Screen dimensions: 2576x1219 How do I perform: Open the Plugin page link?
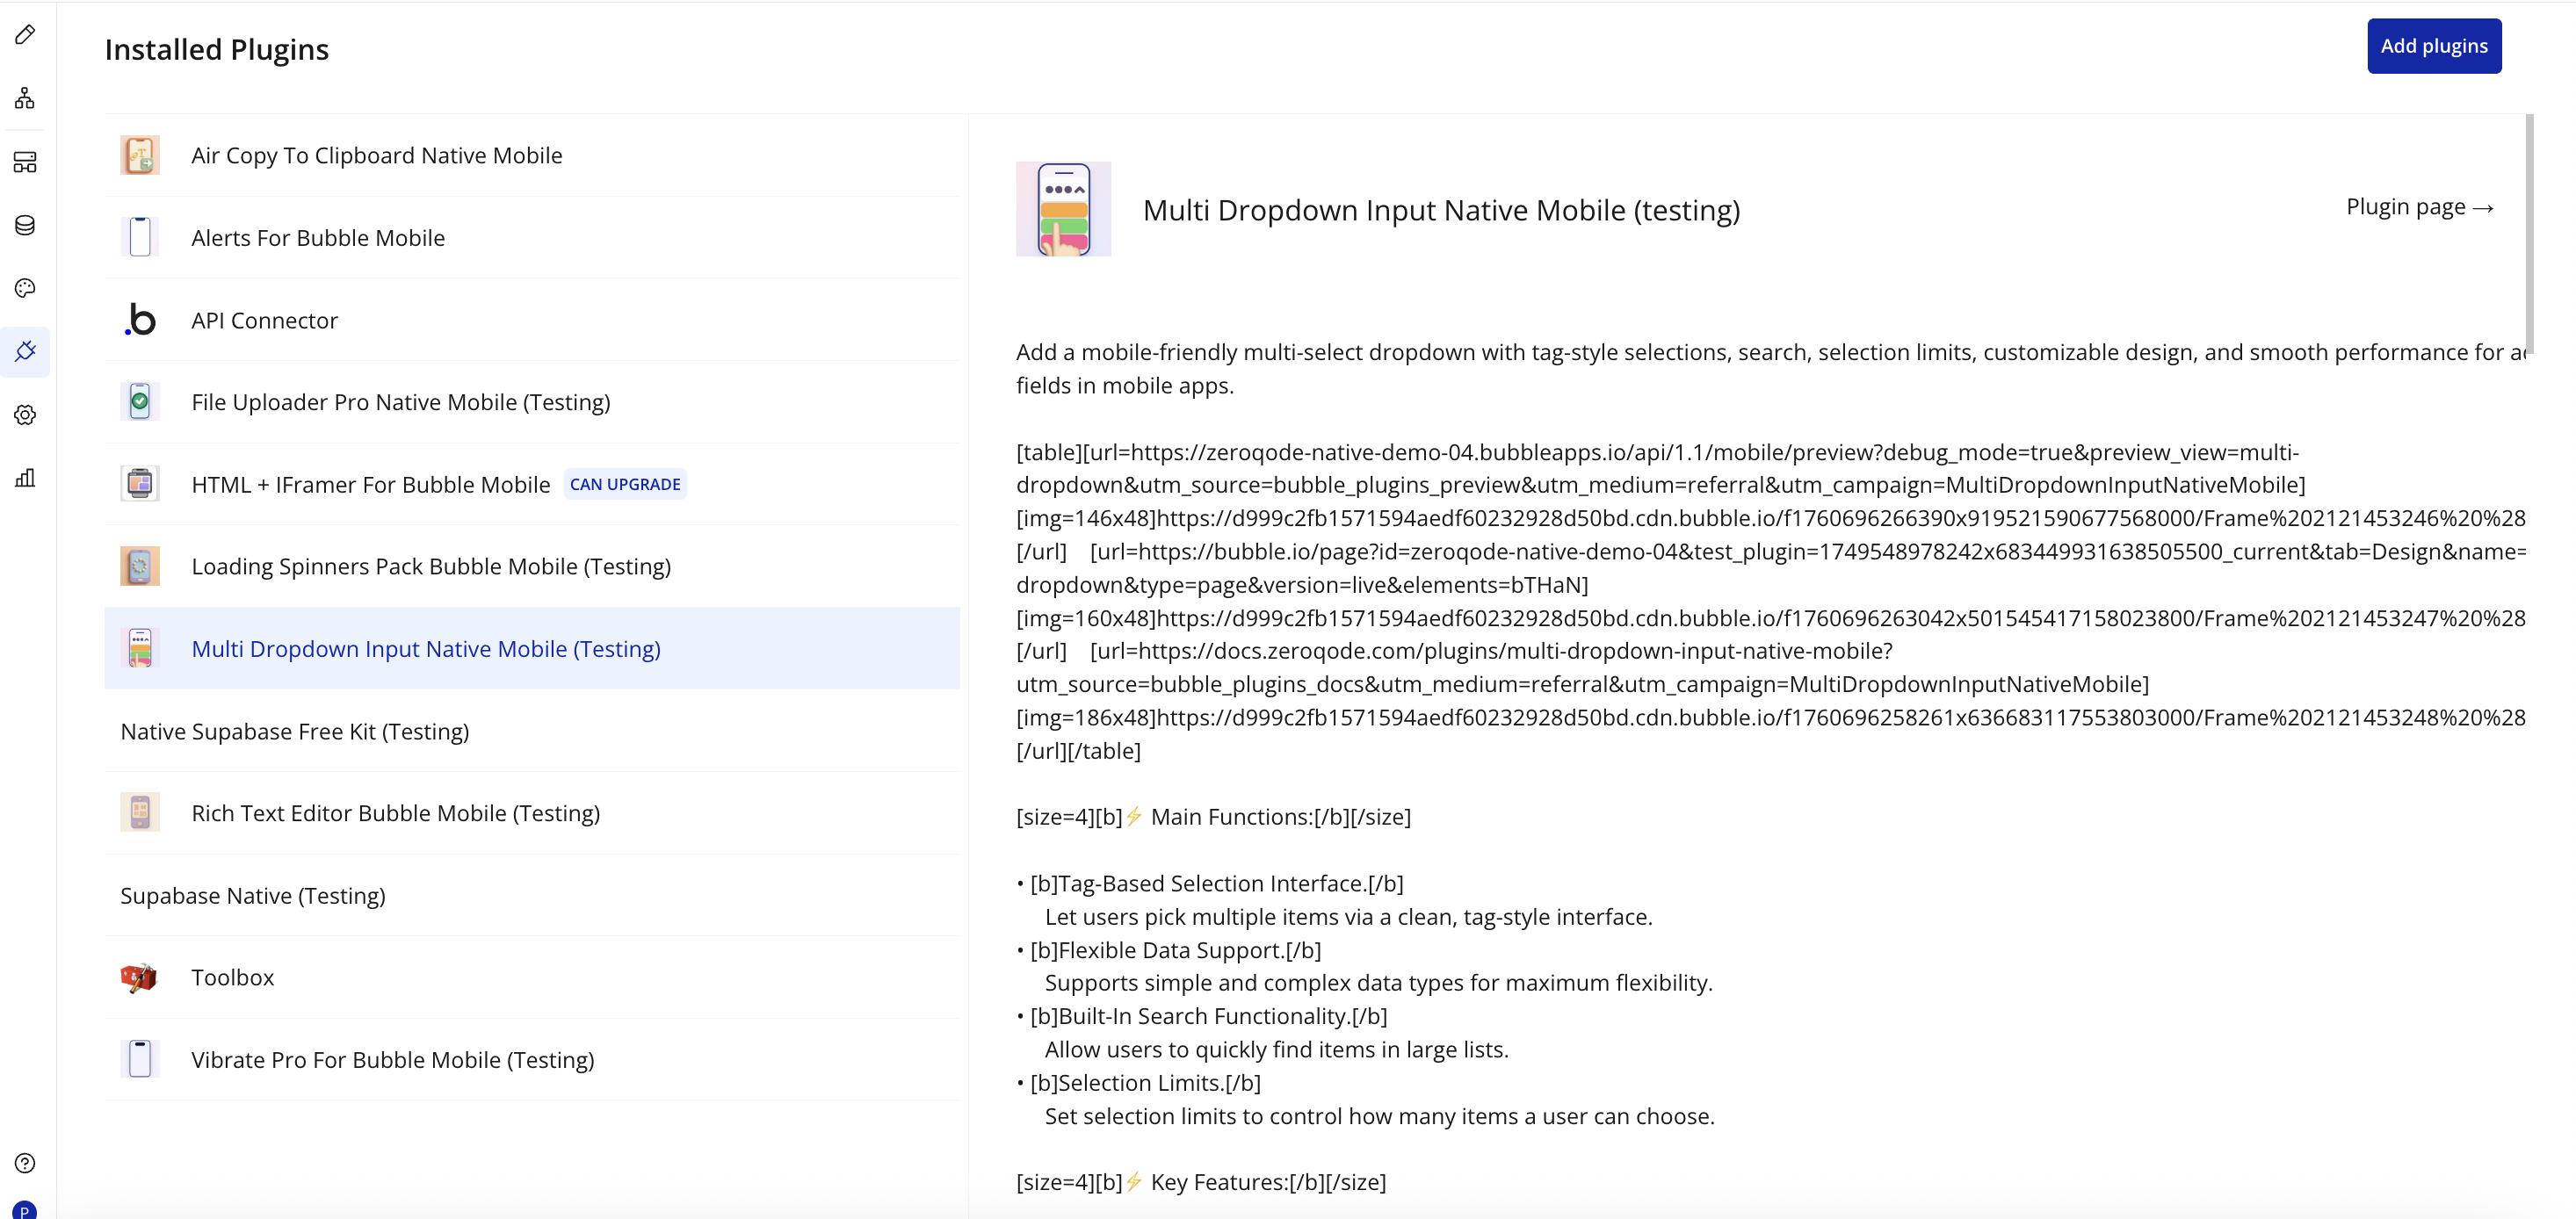point(2419,207)
